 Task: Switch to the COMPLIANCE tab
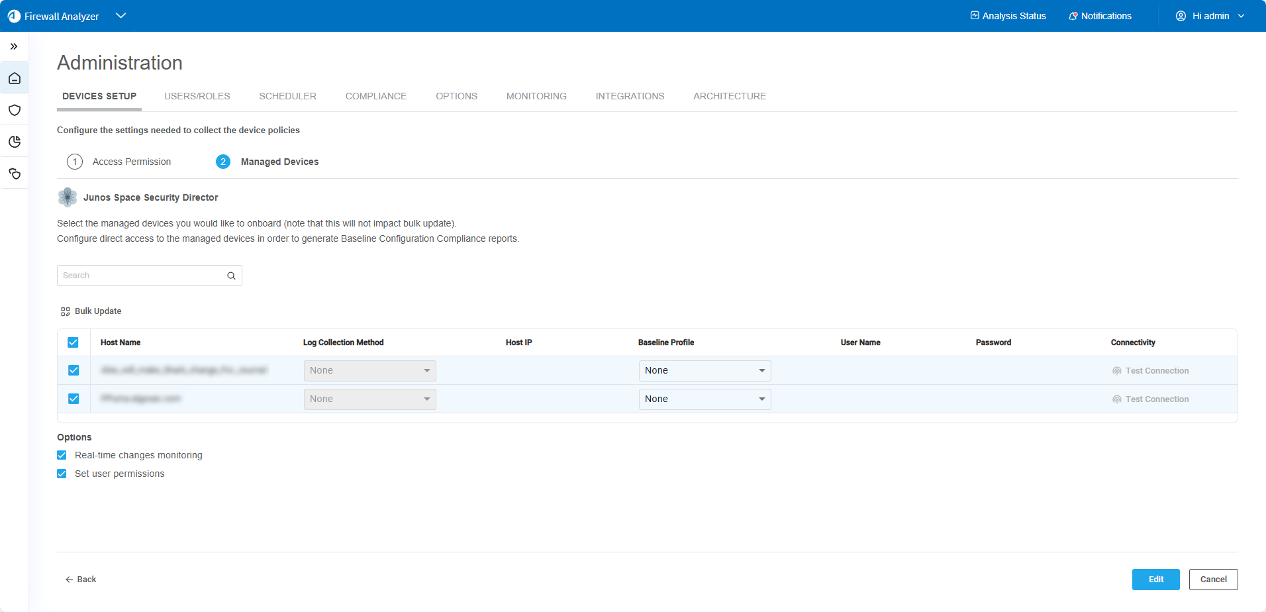376,96
